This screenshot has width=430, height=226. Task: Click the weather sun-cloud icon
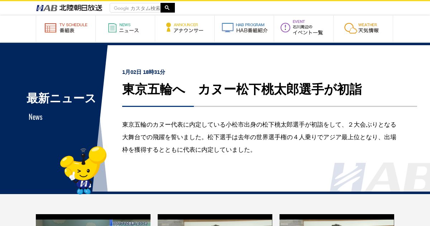pos(351,28)
